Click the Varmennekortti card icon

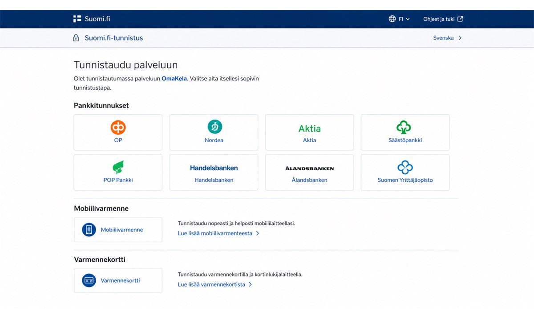pos(89,280)
